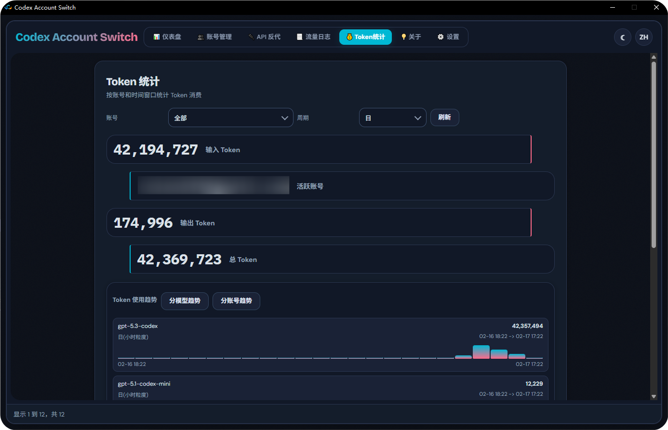Show 分账号趋势 per-account trend
Screen dimensions: 668x430
(236, 301)
